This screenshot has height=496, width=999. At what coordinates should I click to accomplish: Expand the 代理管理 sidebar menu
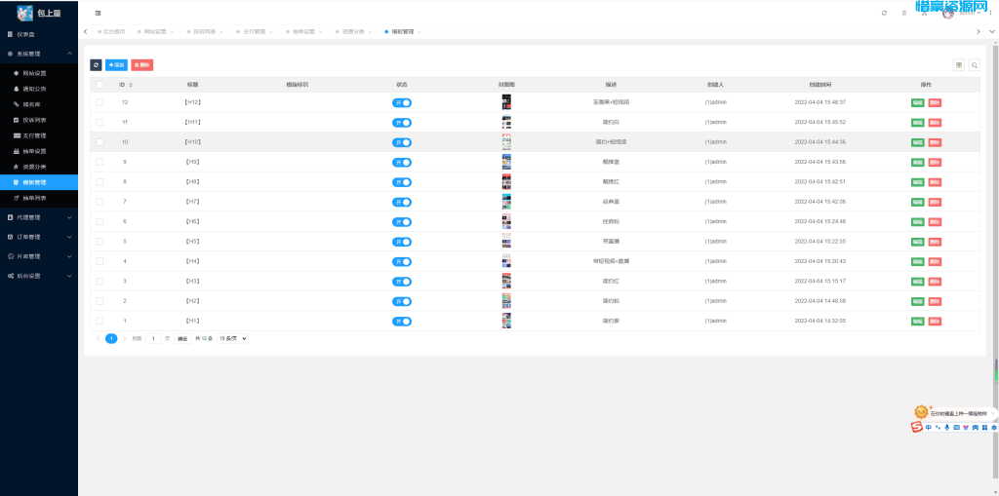tap(39, 217)
